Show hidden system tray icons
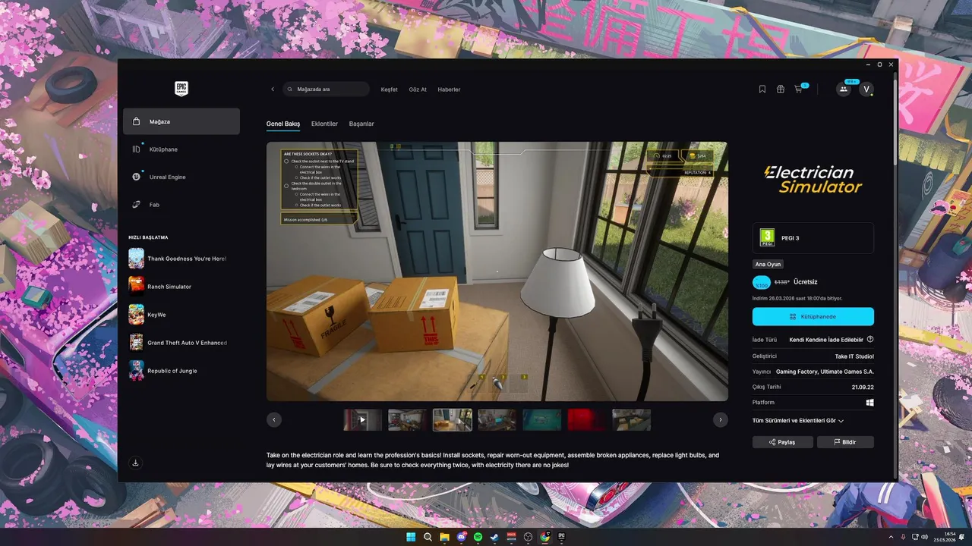This screenshot has width=972, height=546. click(891, 537)
